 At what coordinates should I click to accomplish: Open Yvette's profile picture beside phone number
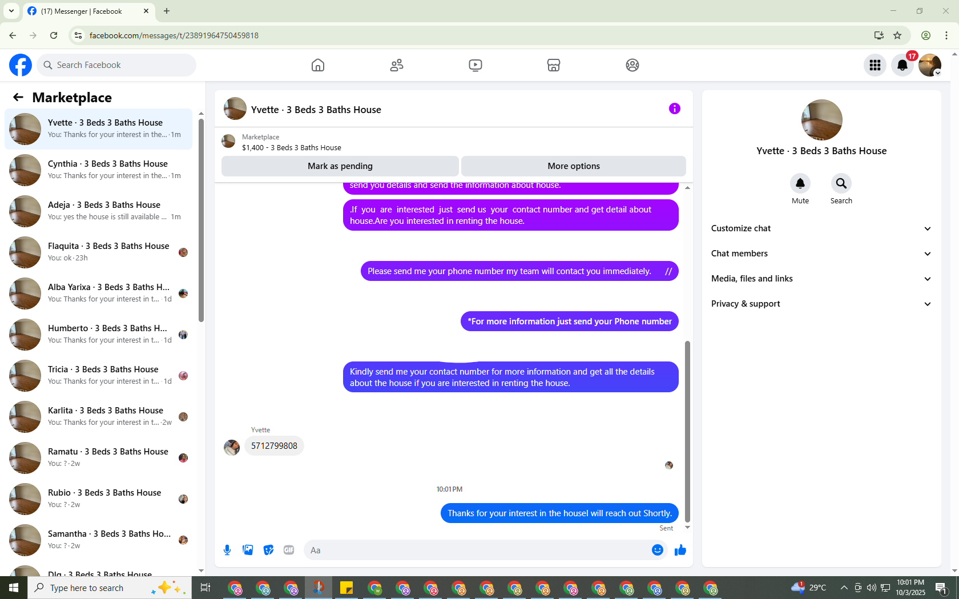(232, 447)
